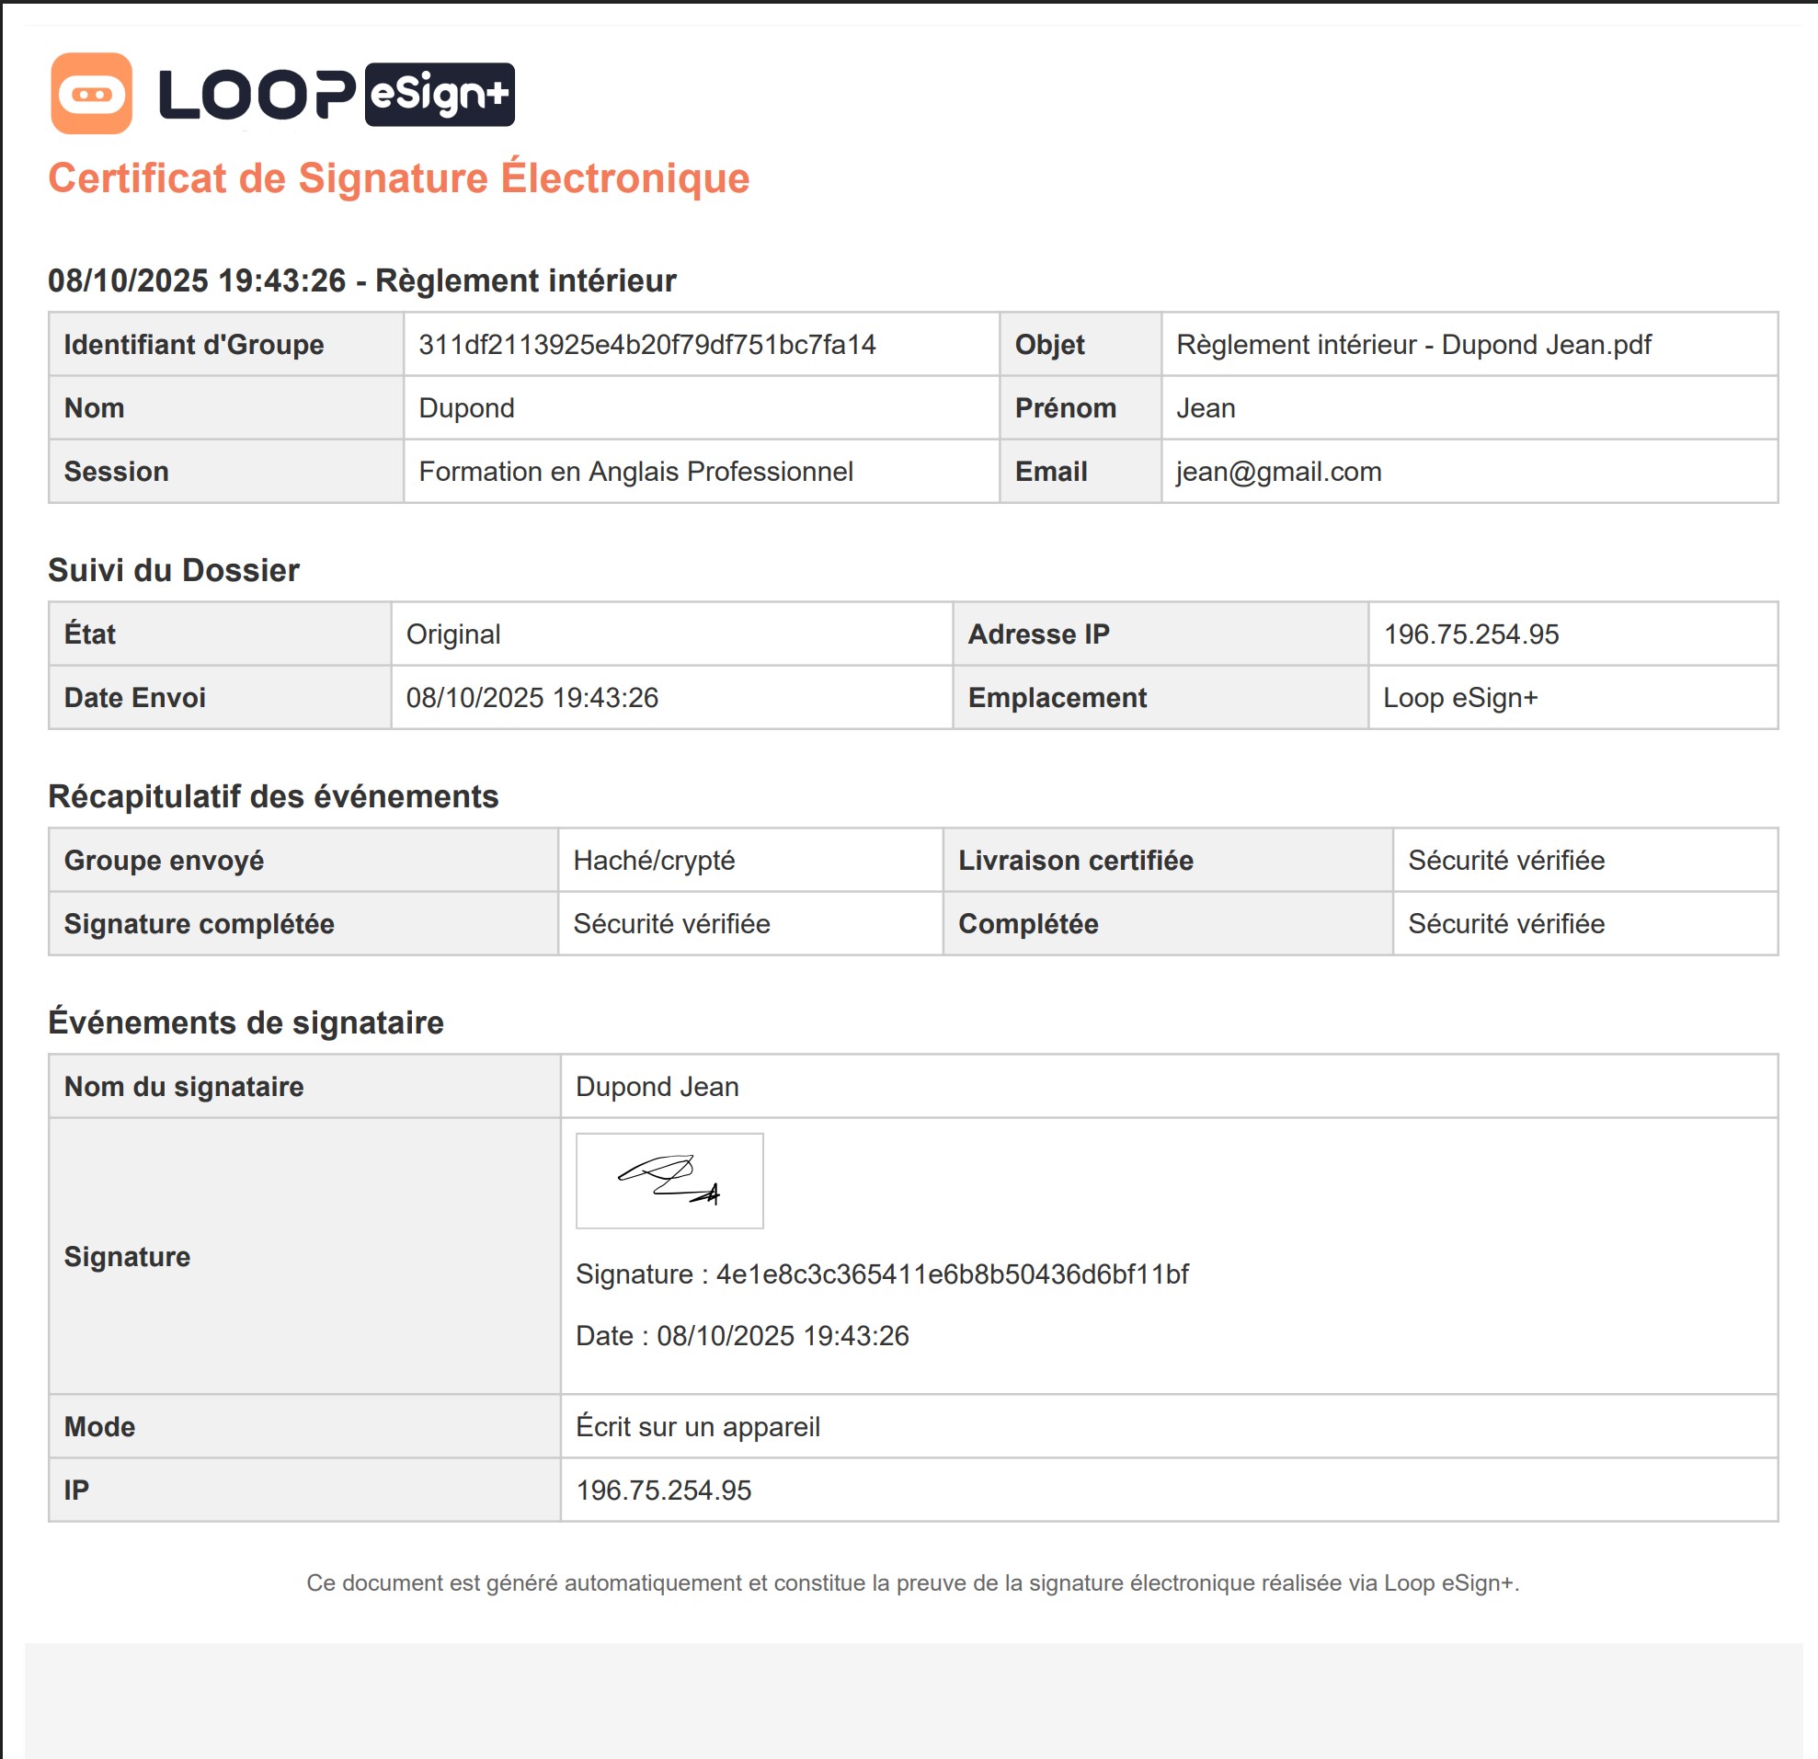
Task: Click the Dupond Jean signatory name value
Action: 657,1086
